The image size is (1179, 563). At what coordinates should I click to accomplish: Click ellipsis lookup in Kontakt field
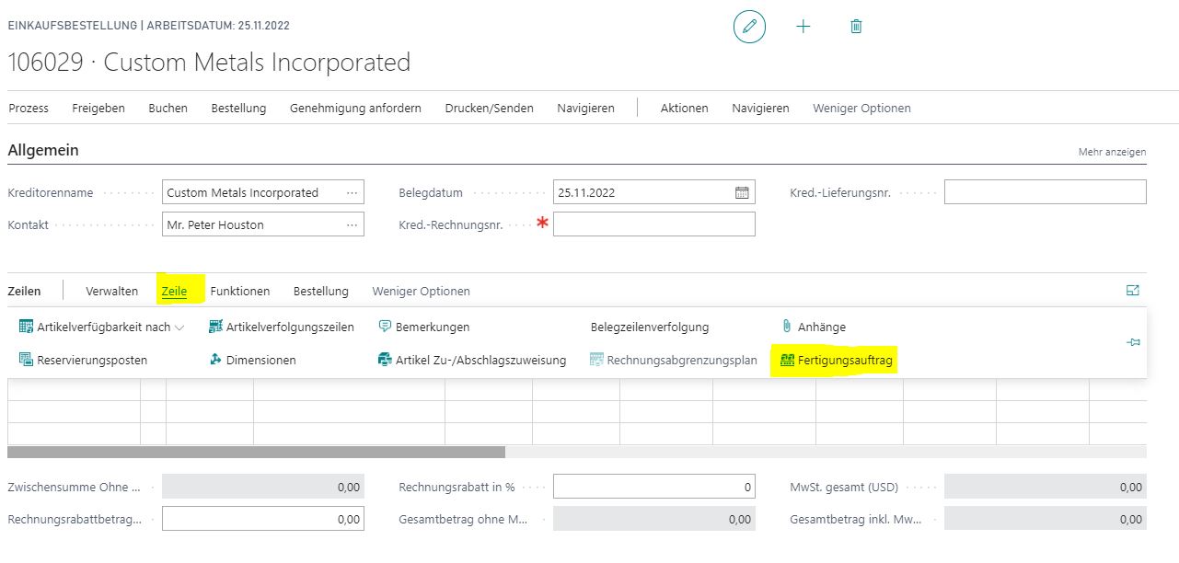coord(352,224)
